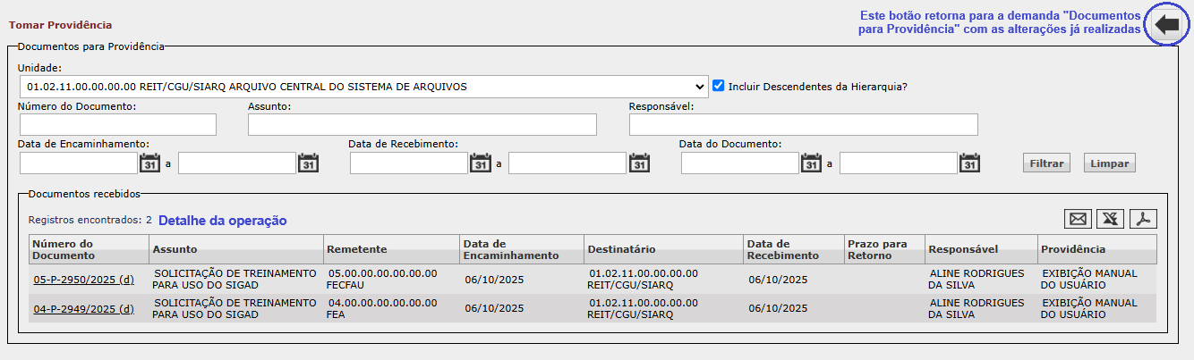Export results to PDF icon
Screen dimensions: 1194x360
[1144, 219]
